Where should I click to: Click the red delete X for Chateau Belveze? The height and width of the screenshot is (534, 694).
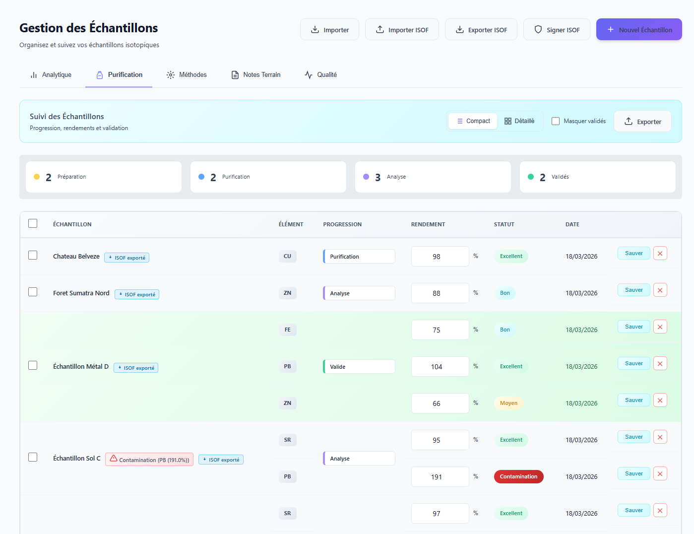(x=660, y=254)
